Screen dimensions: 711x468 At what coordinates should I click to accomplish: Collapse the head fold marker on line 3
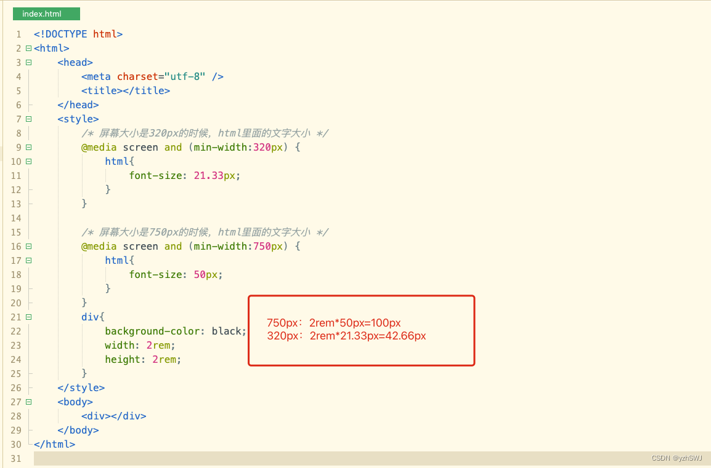click(28, 63)
